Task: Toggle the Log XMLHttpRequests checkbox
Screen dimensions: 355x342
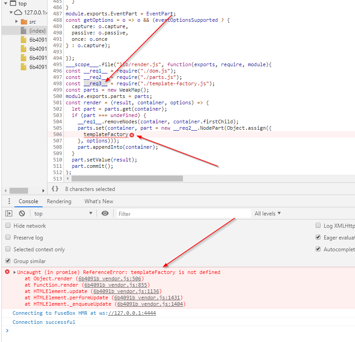Action: pos(318,225)
